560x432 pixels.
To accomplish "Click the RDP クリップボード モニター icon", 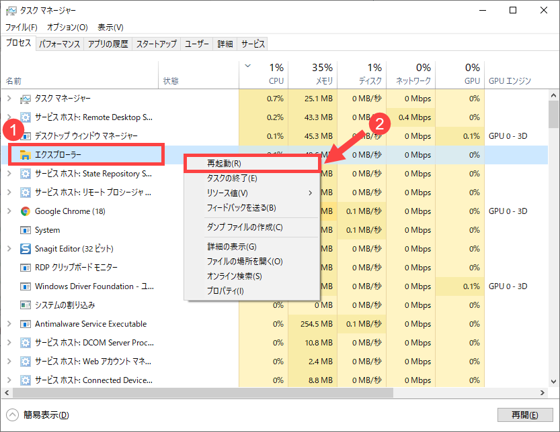I will (x=24, y=268).
